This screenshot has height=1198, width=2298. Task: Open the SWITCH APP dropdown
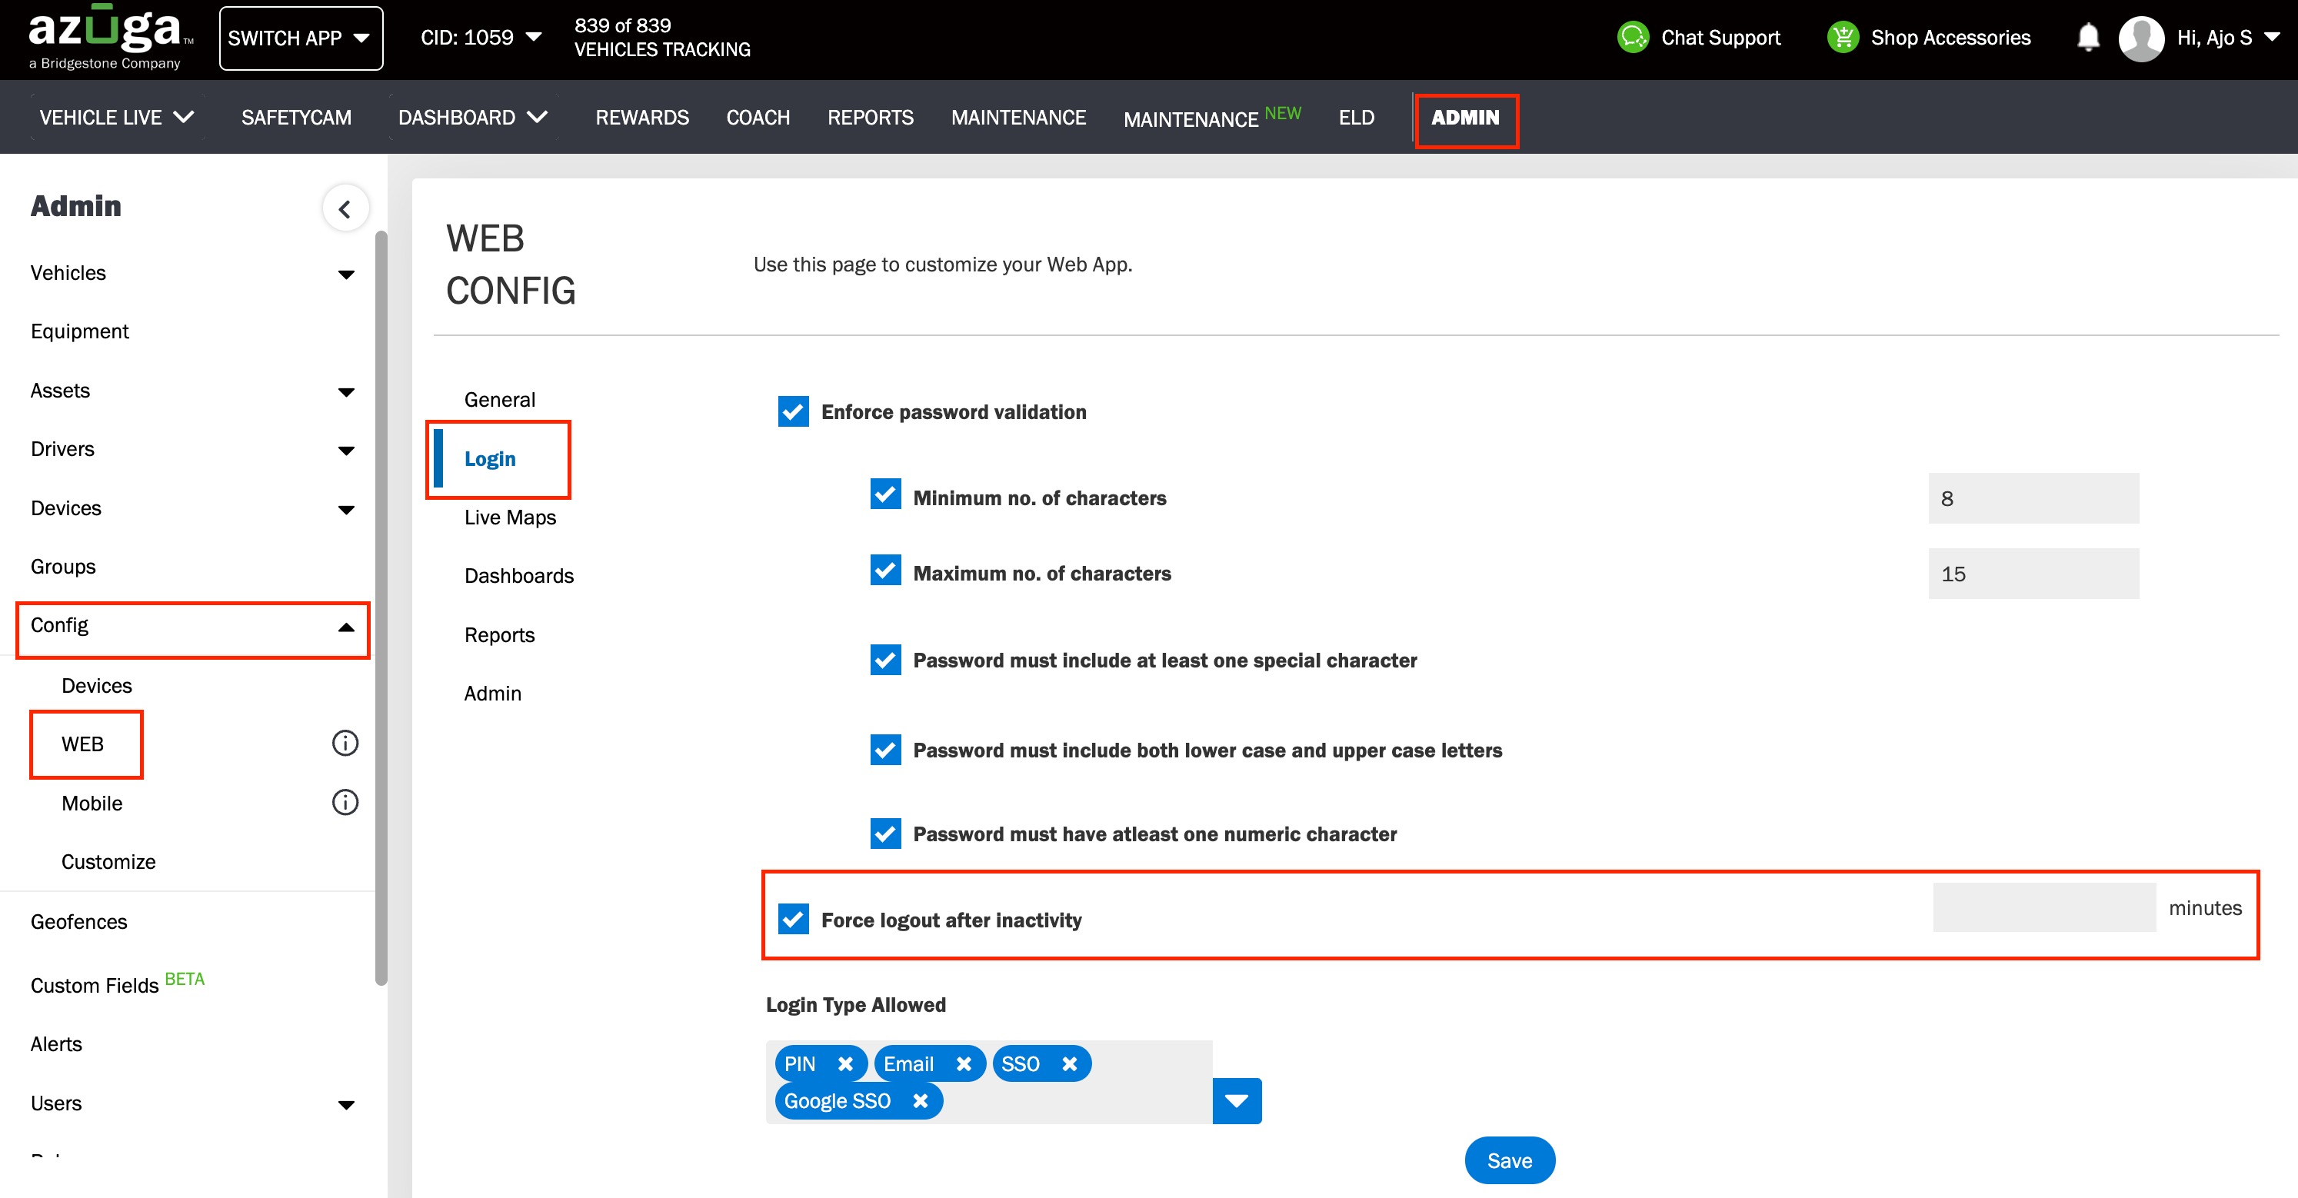[x=301, y=38]
